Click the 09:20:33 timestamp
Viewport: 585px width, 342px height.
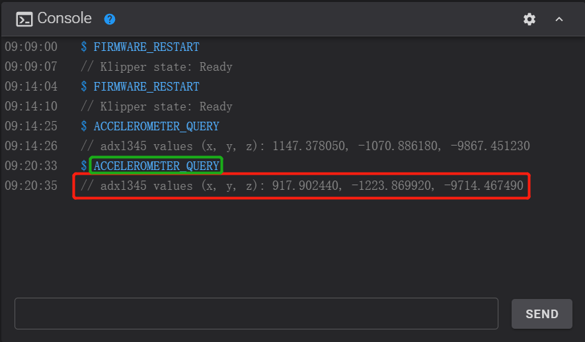(31, 165)
